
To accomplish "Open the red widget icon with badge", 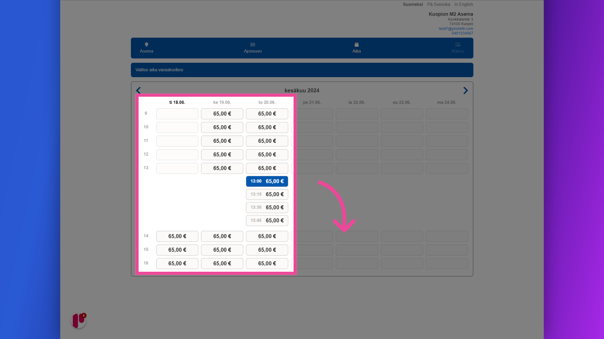I will (x=79, y=320).
